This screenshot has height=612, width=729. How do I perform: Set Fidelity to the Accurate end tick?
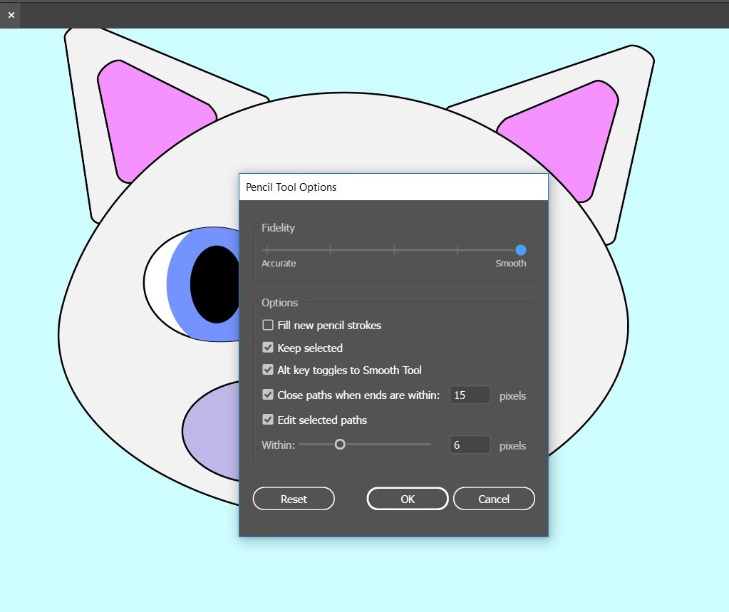[267, 250]
